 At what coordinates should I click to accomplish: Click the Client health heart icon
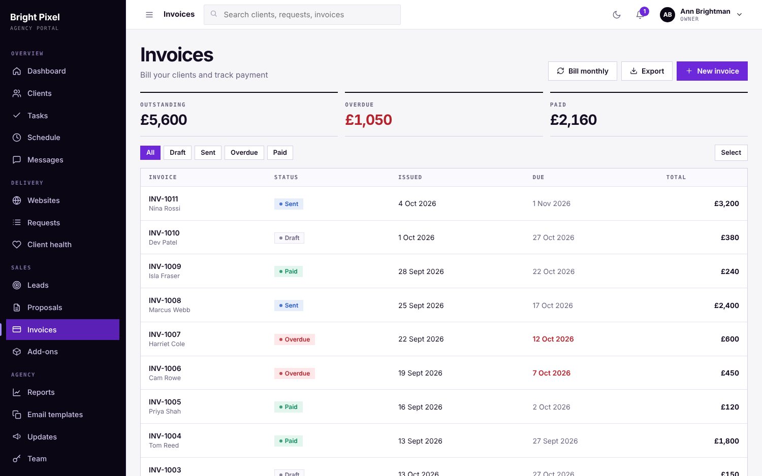click(17, 245)
